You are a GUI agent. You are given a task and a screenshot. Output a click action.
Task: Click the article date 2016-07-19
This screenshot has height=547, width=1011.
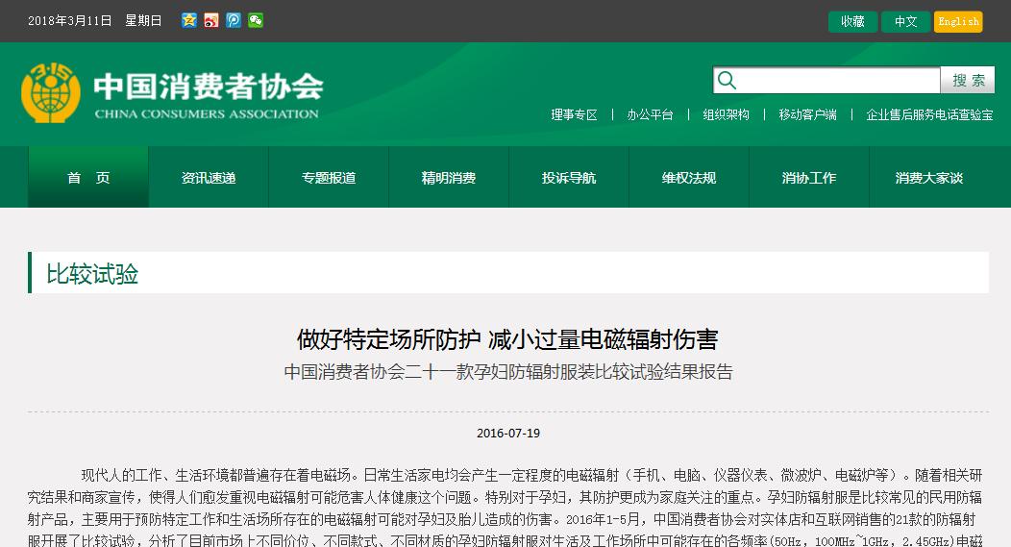(x=508, y=434)
